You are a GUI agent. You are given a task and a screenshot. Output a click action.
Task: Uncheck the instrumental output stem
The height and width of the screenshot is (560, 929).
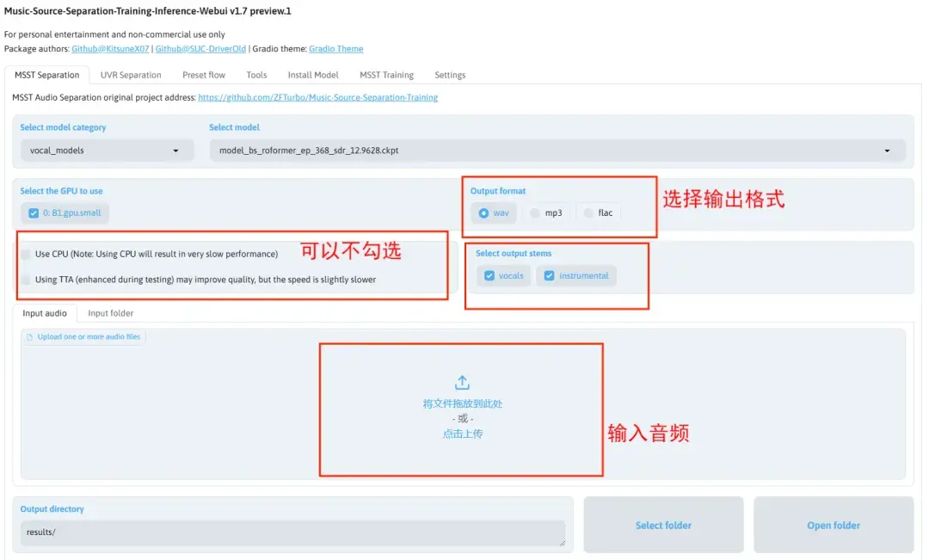(x=548, y=275)
